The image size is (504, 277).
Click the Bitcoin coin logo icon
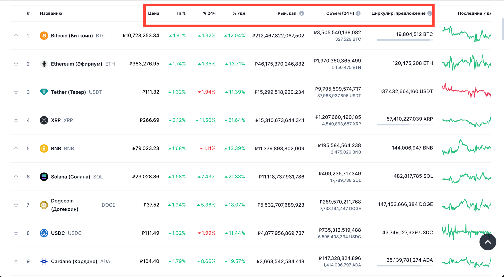click(x=44, y=36)
